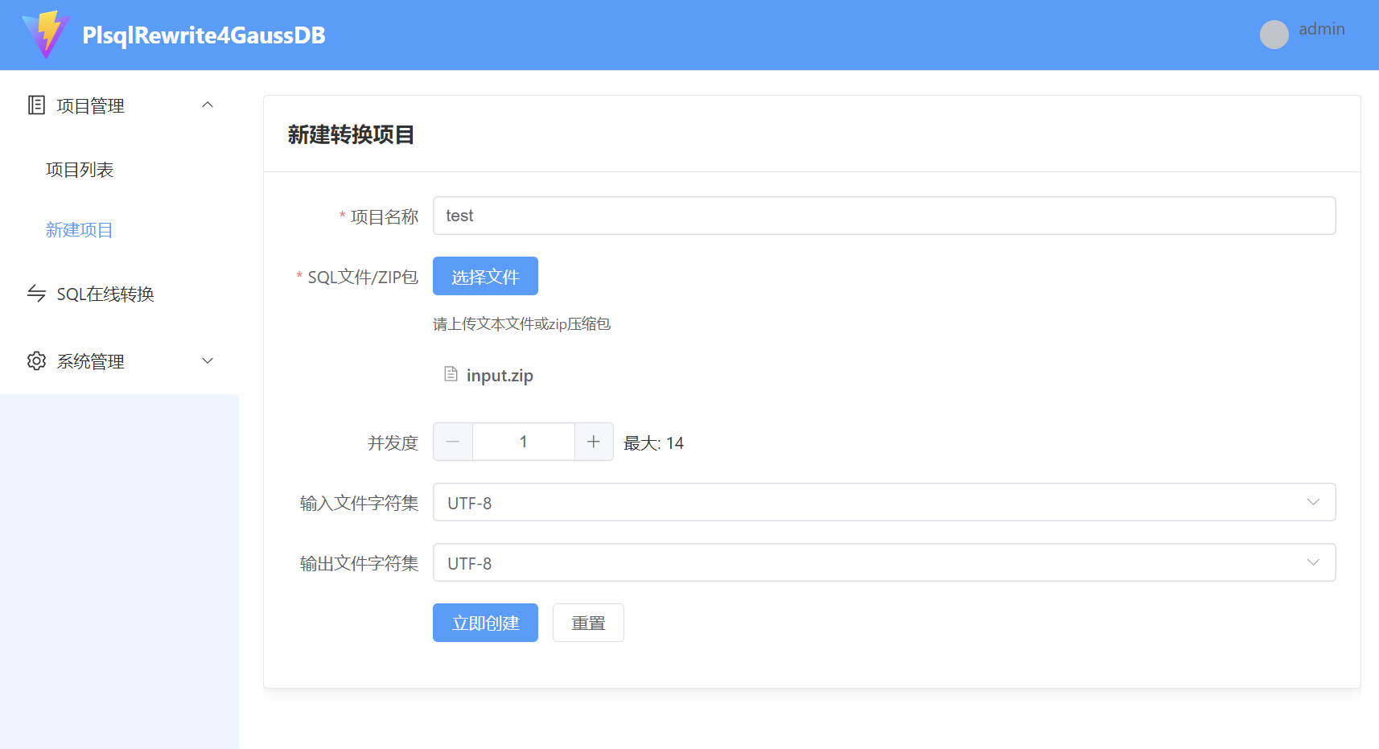Click the 输入文件字符集 dropdown arrow
1379x749 pixels.
click(1313, 502)
